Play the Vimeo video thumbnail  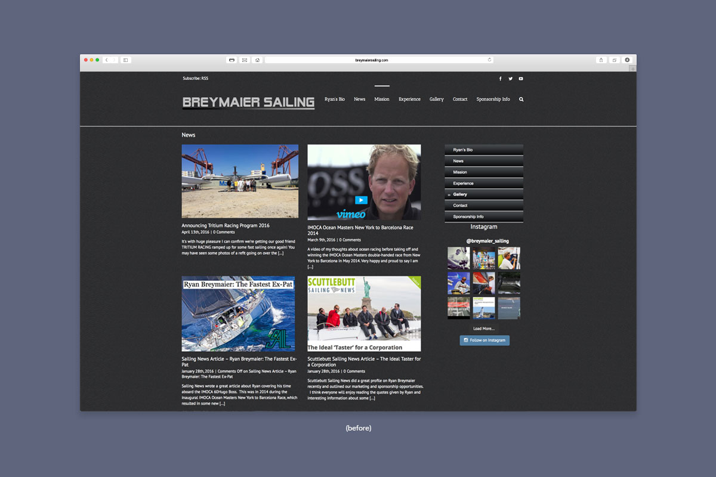[x=361, y=200]
